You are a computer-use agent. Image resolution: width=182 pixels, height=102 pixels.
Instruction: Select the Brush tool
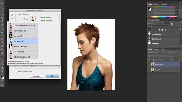pyautogui.click(x=2, y=28)
